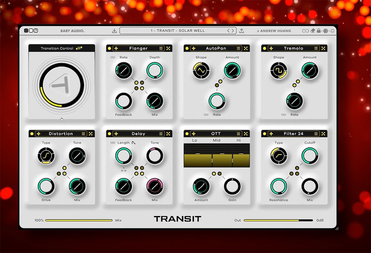Click the Tremolo randomize dice icon
Viewport: 371px width, 253px height.
click(323, 48)
